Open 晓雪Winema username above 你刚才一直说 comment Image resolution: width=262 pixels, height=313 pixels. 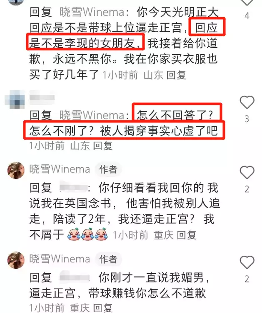pyautogui.click(x=60, y=259)
